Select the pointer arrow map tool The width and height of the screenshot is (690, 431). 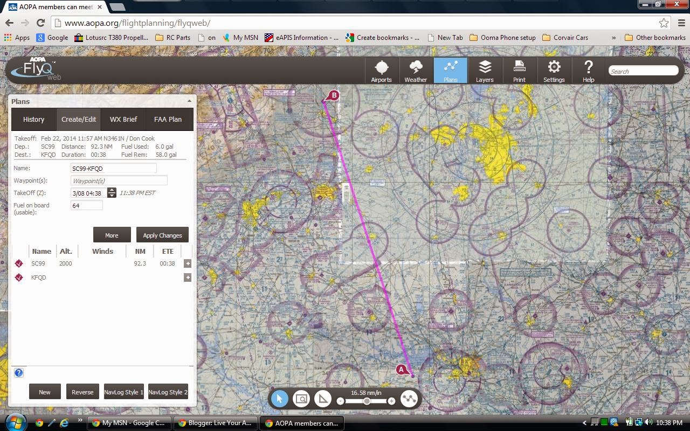pos(279,399)
